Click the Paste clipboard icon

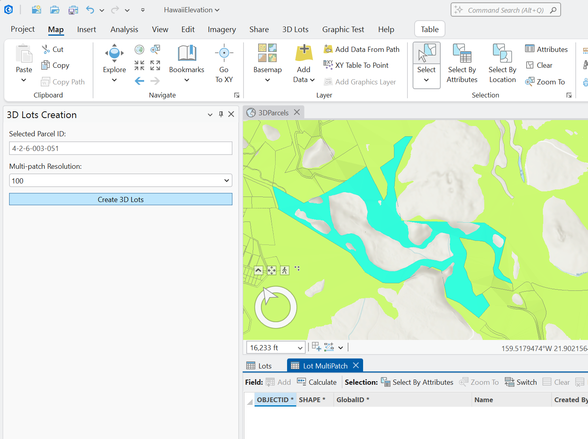point(24,53)
